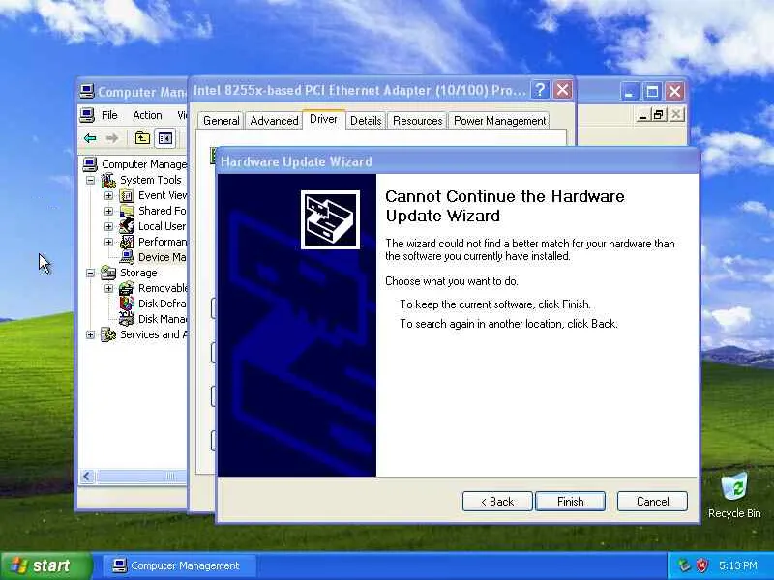Click the tree pane horizontal scrollbar thumb
Viewport: 774px width, 580px height.
coord(141,476)
